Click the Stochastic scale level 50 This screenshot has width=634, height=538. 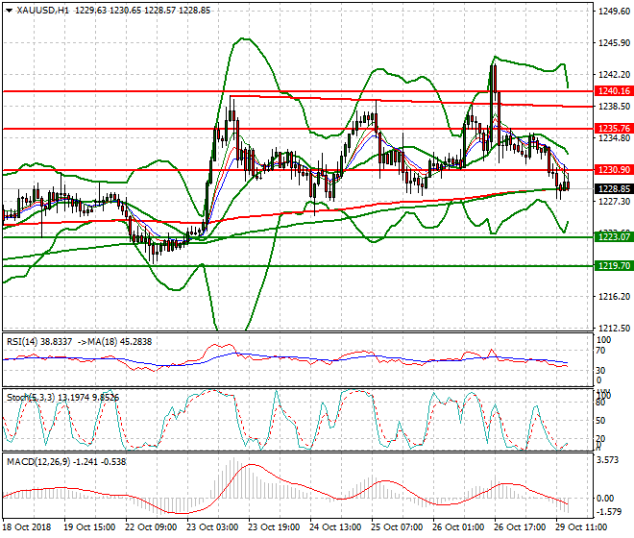(x=600, y=421)
